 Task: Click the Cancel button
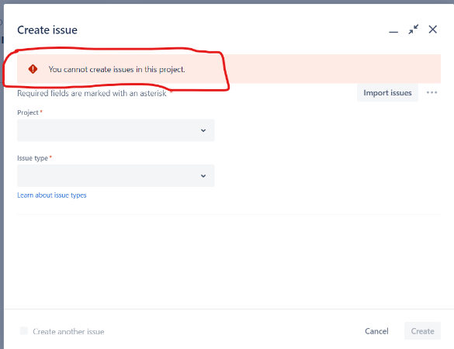[x=376, y=331]
